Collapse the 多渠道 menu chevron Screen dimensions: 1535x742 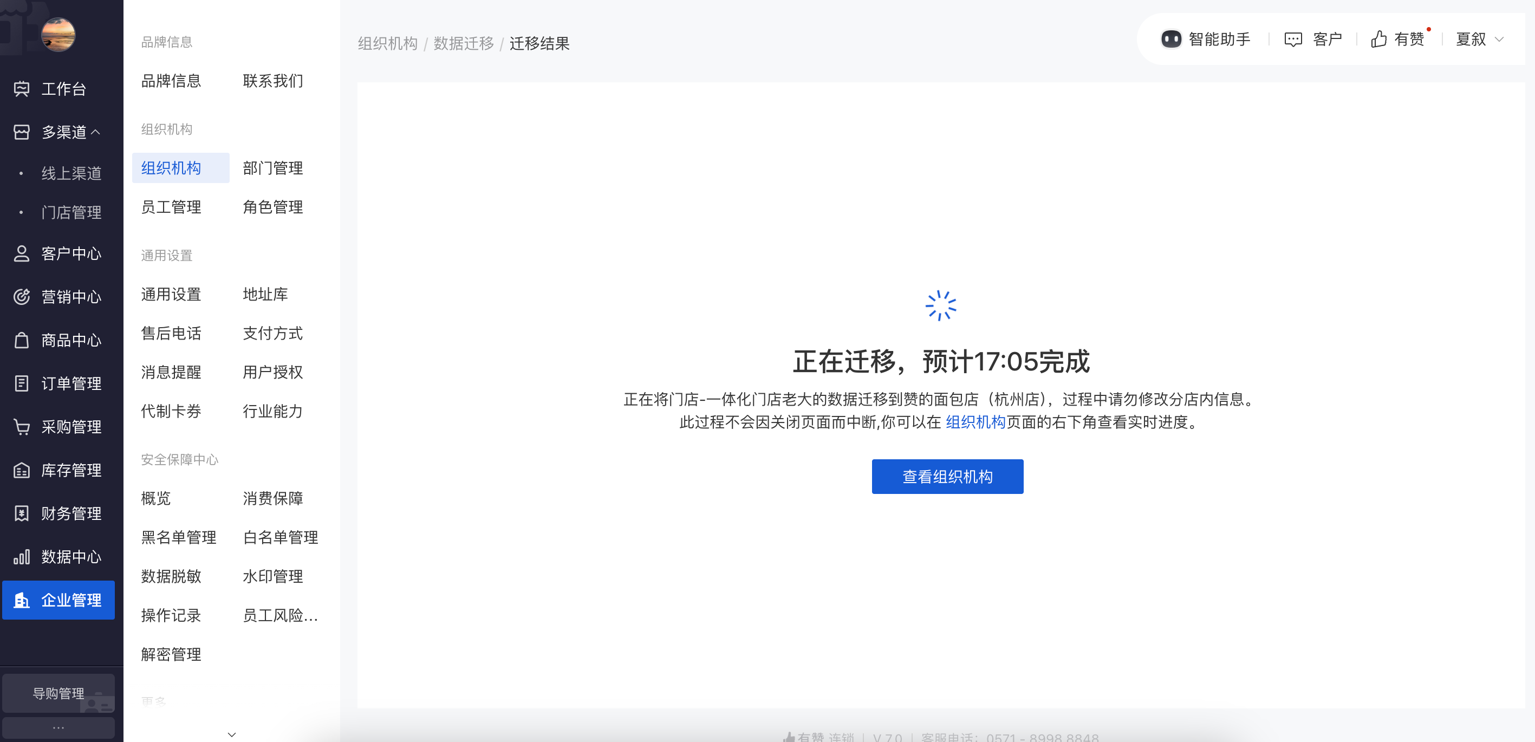(x=95, y=132)
